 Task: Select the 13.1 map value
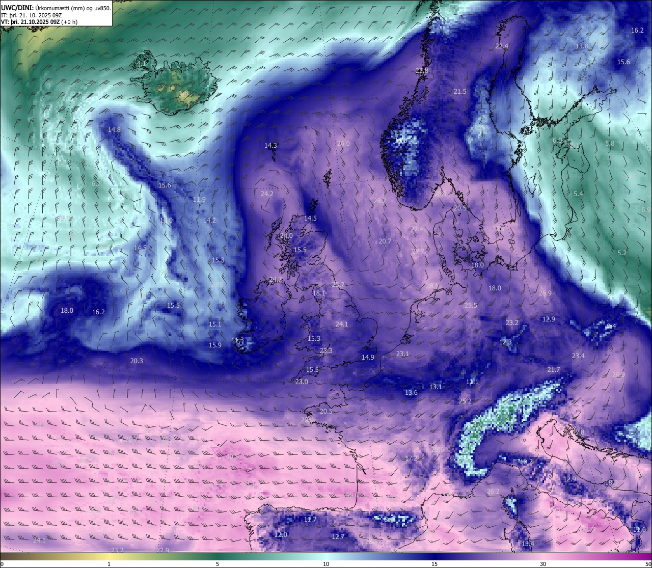click(436, 387)
